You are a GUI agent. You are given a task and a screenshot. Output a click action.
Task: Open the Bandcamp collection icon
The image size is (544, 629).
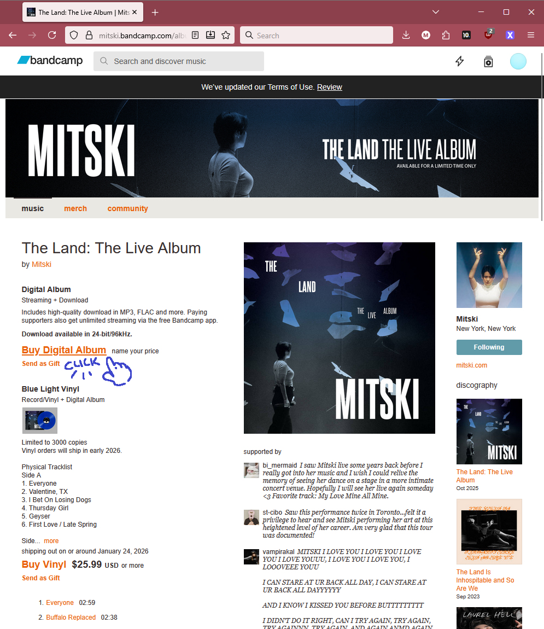(x=488, y=61)
